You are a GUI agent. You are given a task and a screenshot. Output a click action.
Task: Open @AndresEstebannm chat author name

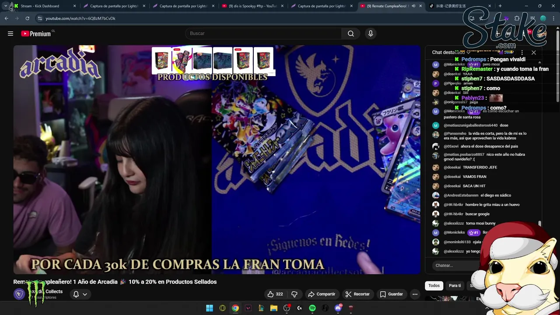coord(461,196)
